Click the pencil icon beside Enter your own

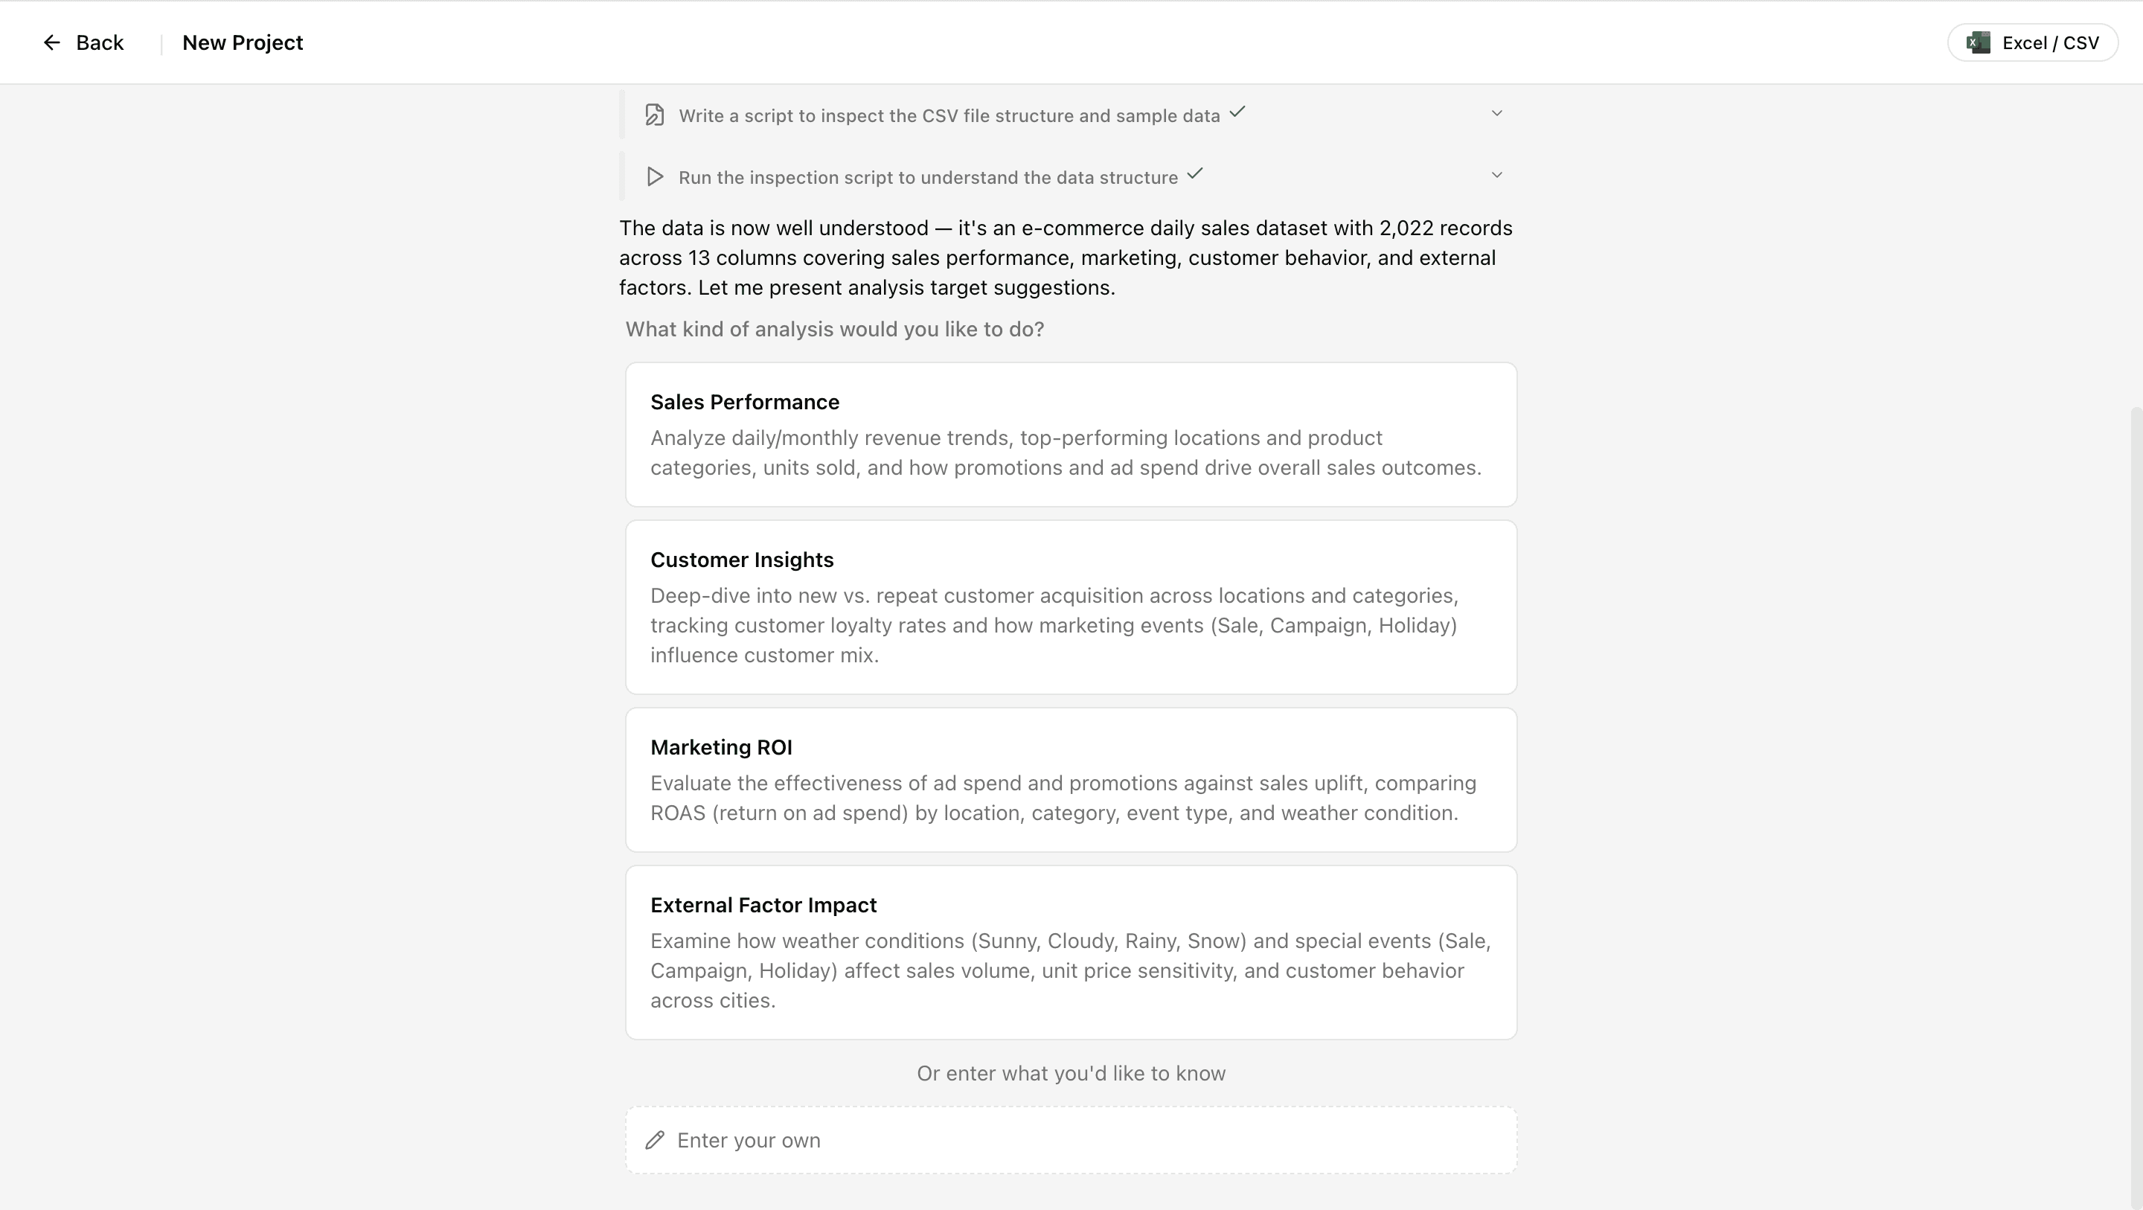tap(655, 1140)
